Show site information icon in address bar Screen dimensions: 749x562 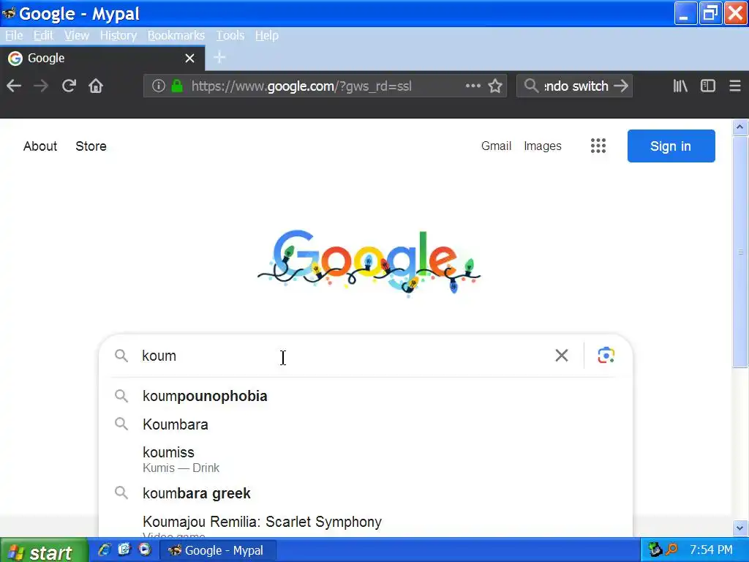(159, 86)
